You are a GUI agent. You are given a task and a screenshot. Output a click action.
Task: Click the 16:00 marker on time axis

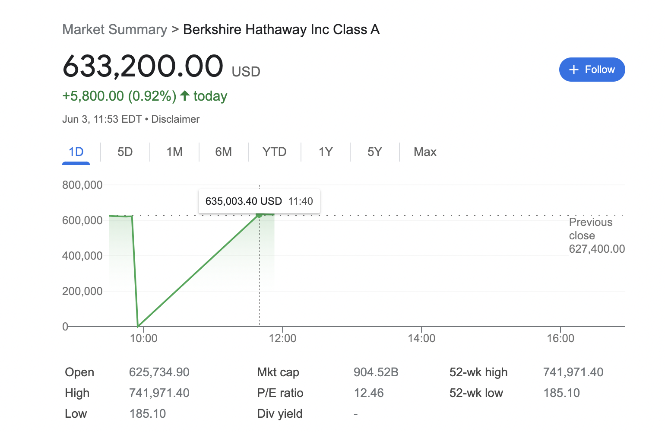point(560,338)
